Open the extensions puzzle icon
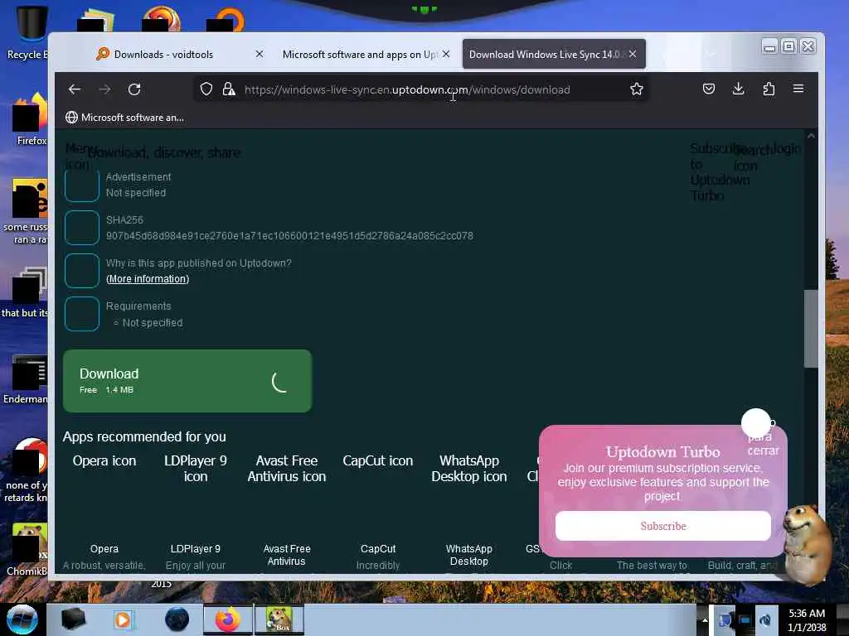 [x=769, y=89]
